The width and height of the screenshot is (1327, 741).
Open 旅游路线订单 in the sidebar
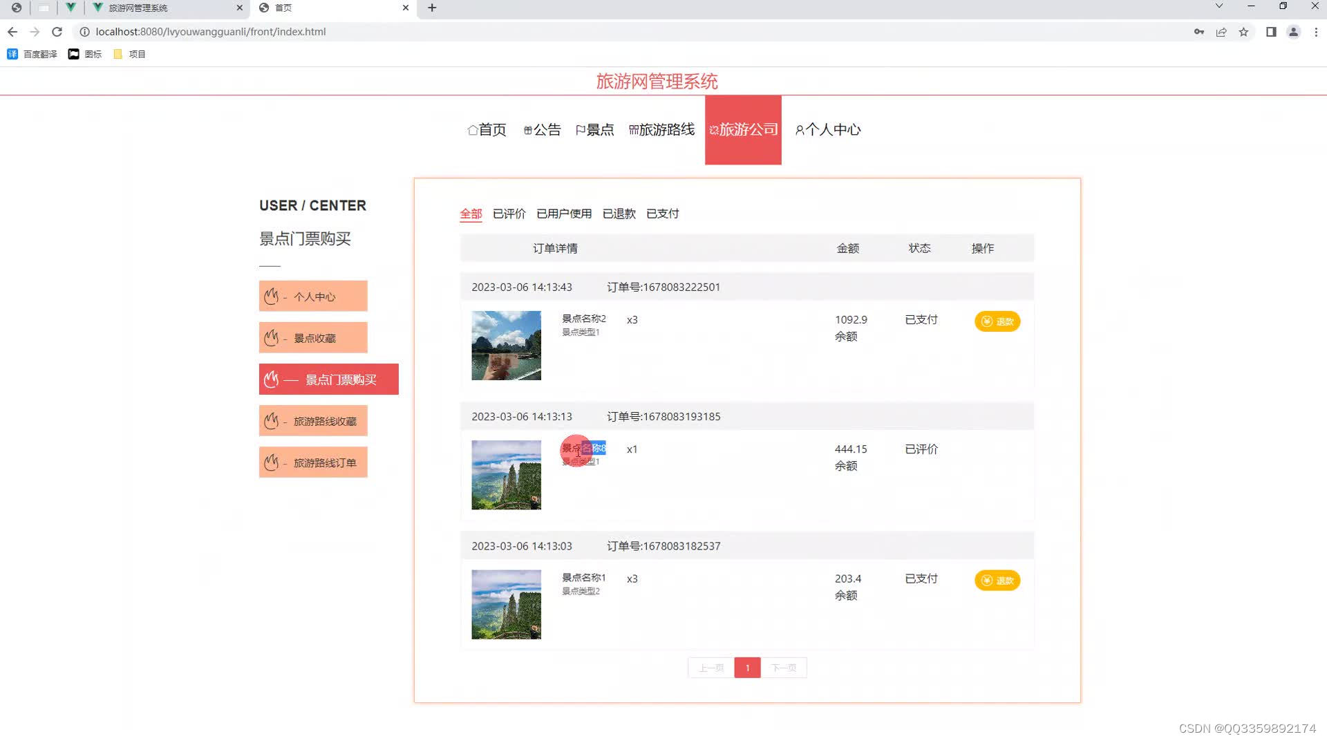[313, 462]
